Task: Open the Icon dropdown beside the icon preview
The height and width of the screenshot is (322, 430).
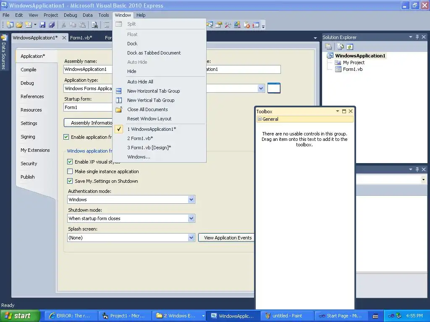Action: (261, 88)
